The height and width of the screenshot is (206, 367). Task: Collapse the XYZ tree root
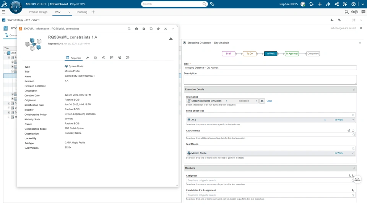pos(6,53)
